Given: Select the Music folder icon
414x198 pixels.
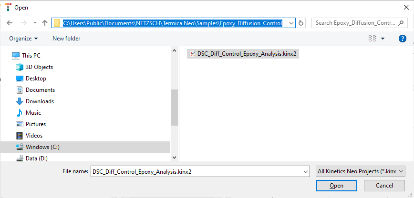Looking at the screenshot, I should (20, 113).
